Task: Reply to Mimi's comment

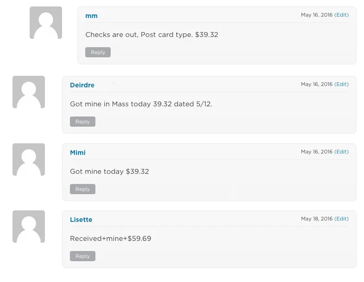Action: click(x=82, y=189)
